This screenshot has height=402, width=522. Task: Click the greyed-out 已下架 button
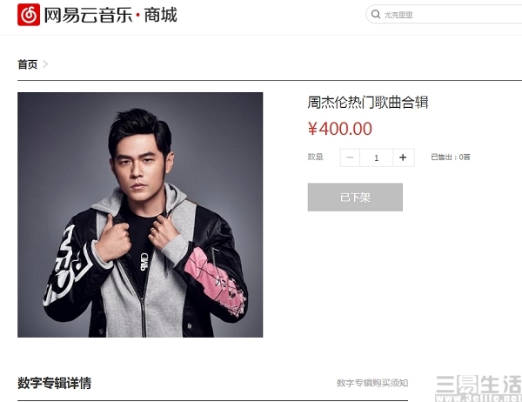(x=355, y=198)
